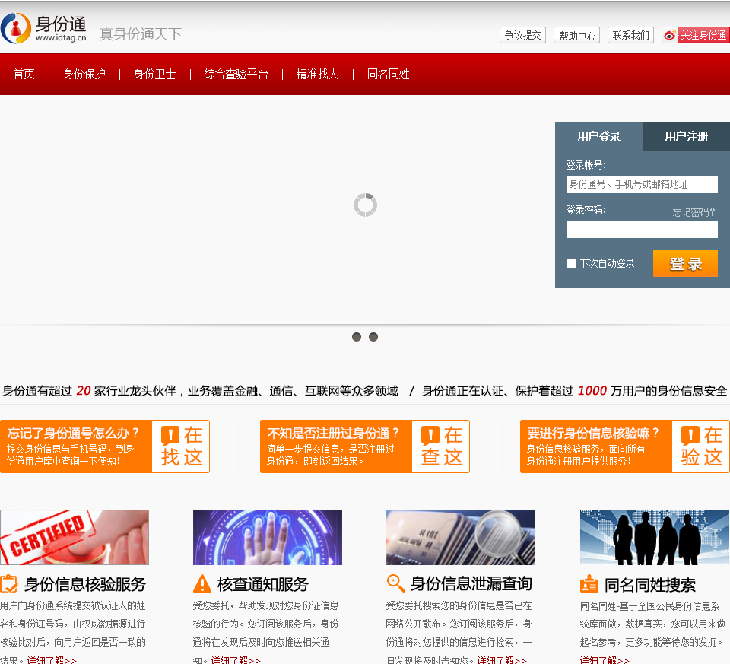This screenshot has width=730, height=664.
Task: Click the orange icon by 同名同姓搜索
Action: tap(589, 584)
